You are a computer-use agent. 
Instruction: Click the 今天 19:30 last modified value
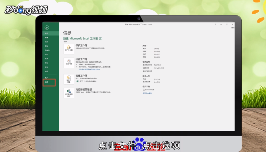(157, 65)
